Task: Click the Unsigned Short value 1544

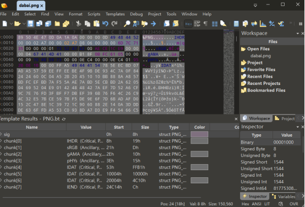Action: (x=279, y=168)
